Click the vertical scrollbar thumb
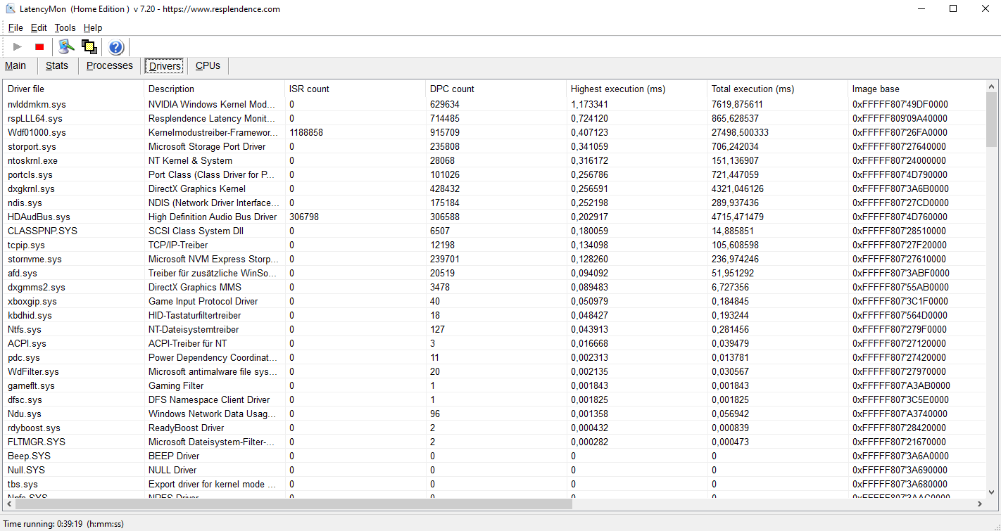1001x531 pixels. (x=991, y=120)
